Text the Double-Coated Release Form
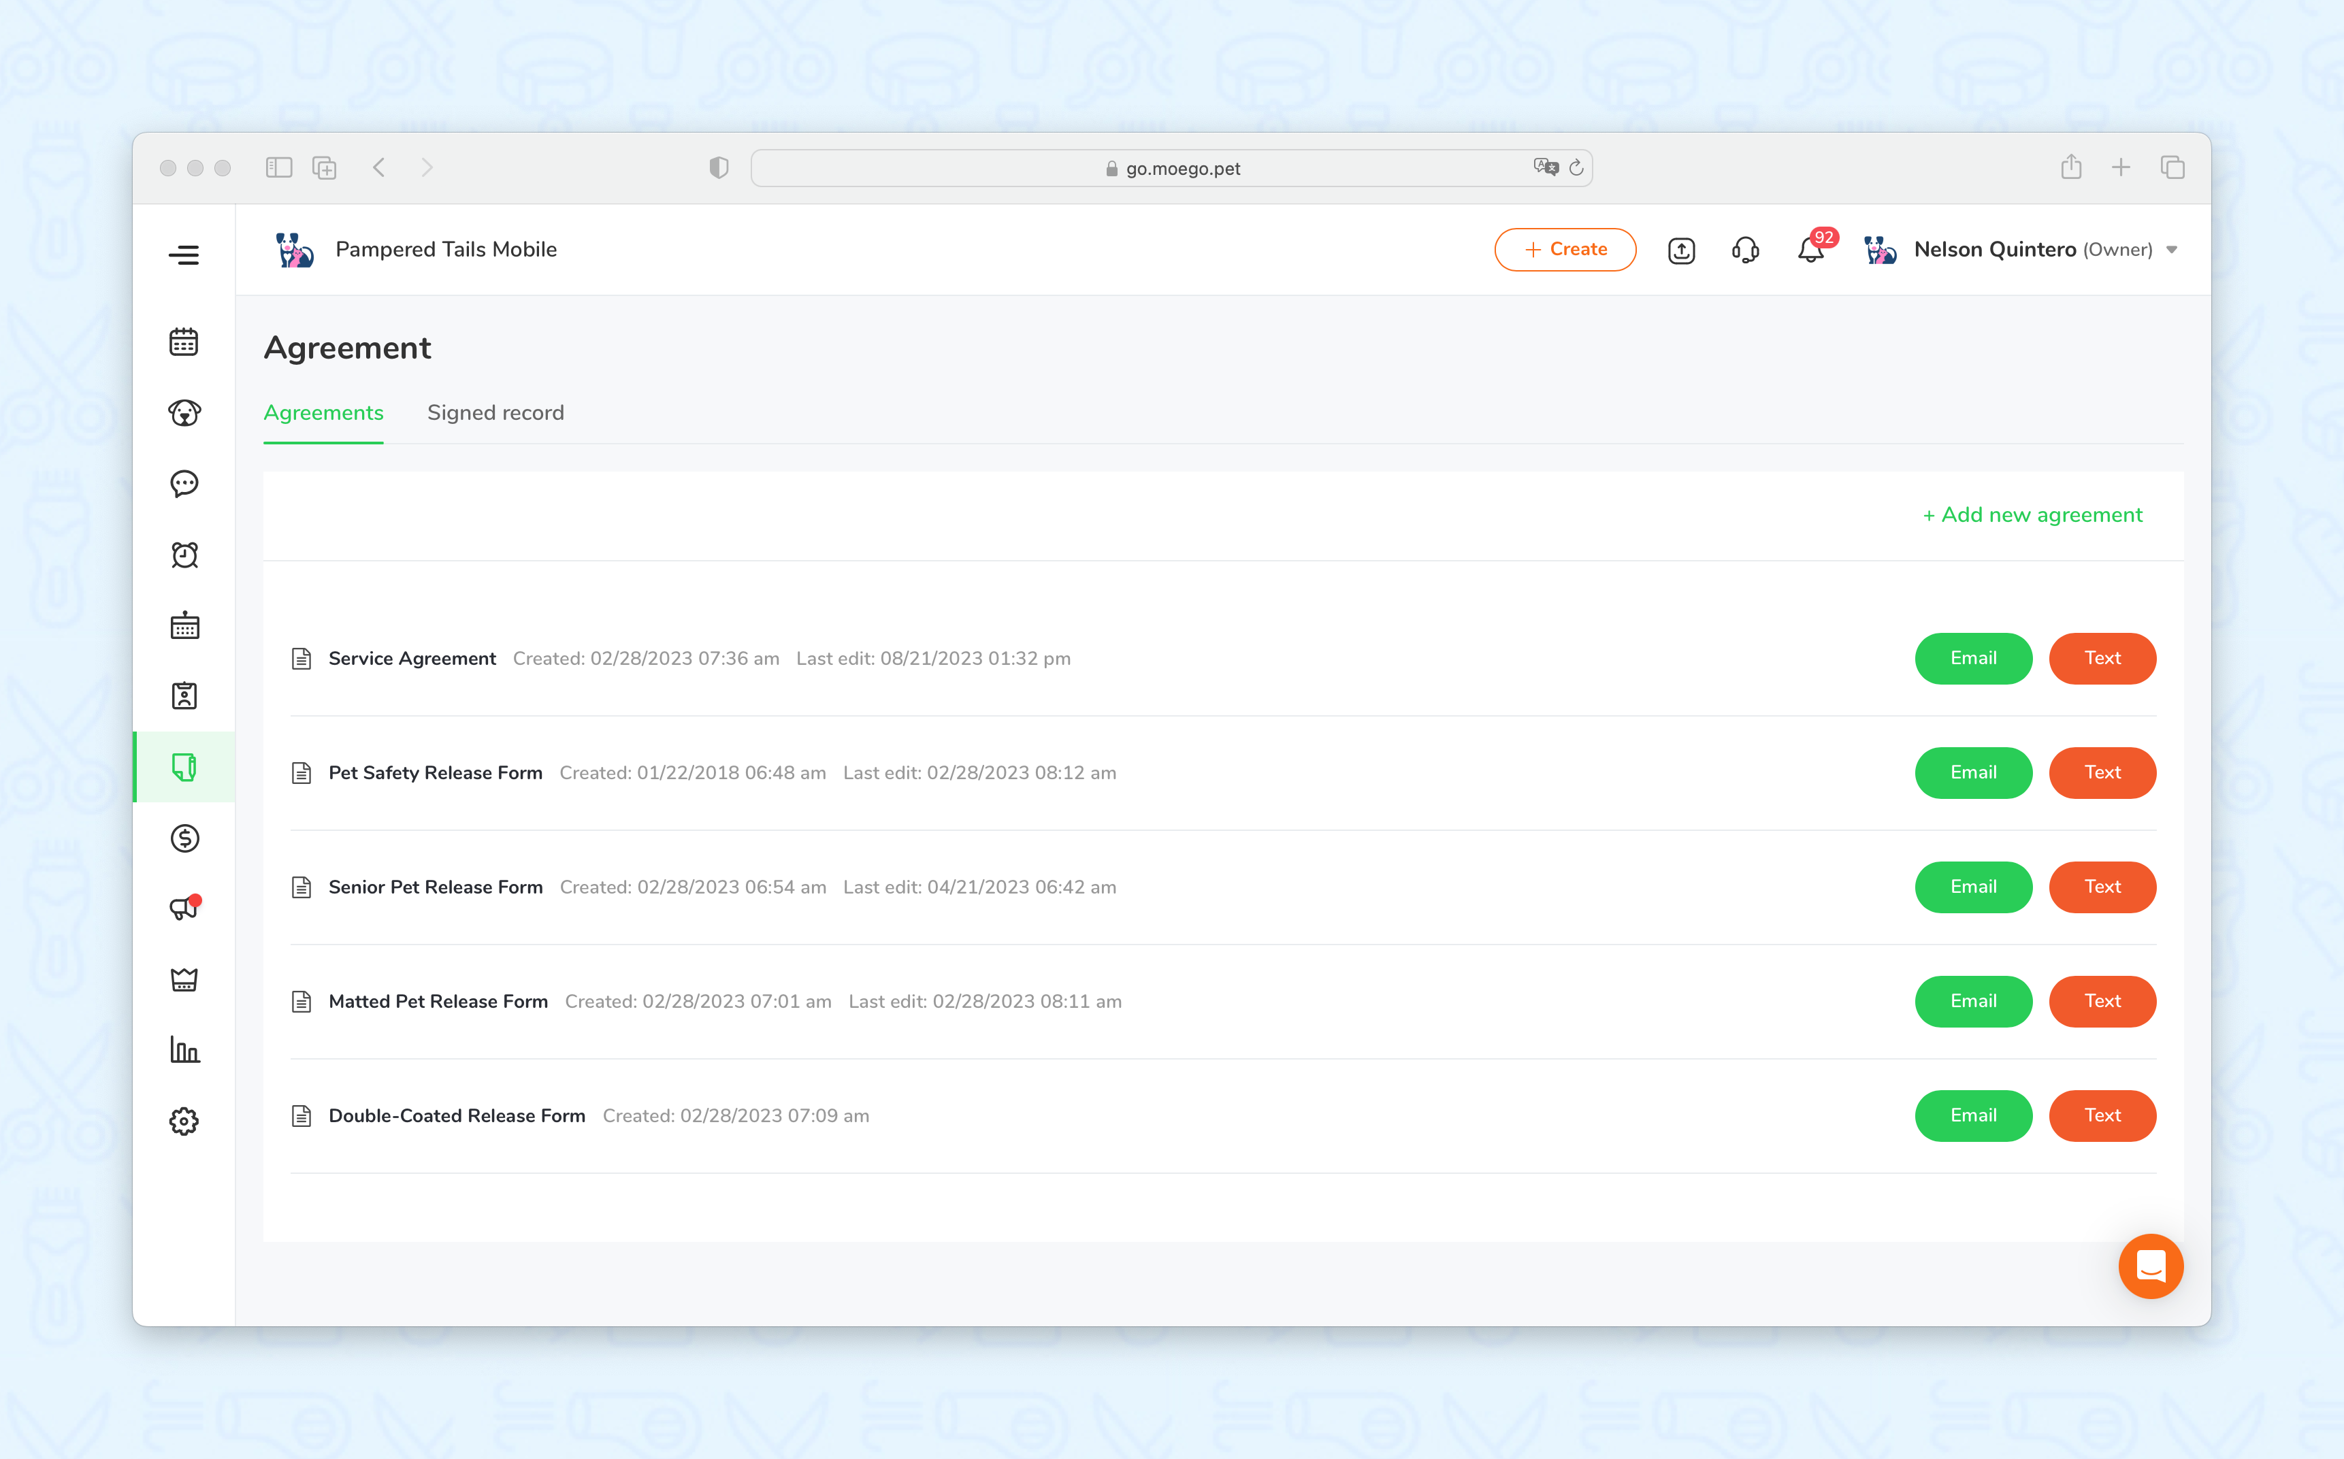 [2102, 1115]
